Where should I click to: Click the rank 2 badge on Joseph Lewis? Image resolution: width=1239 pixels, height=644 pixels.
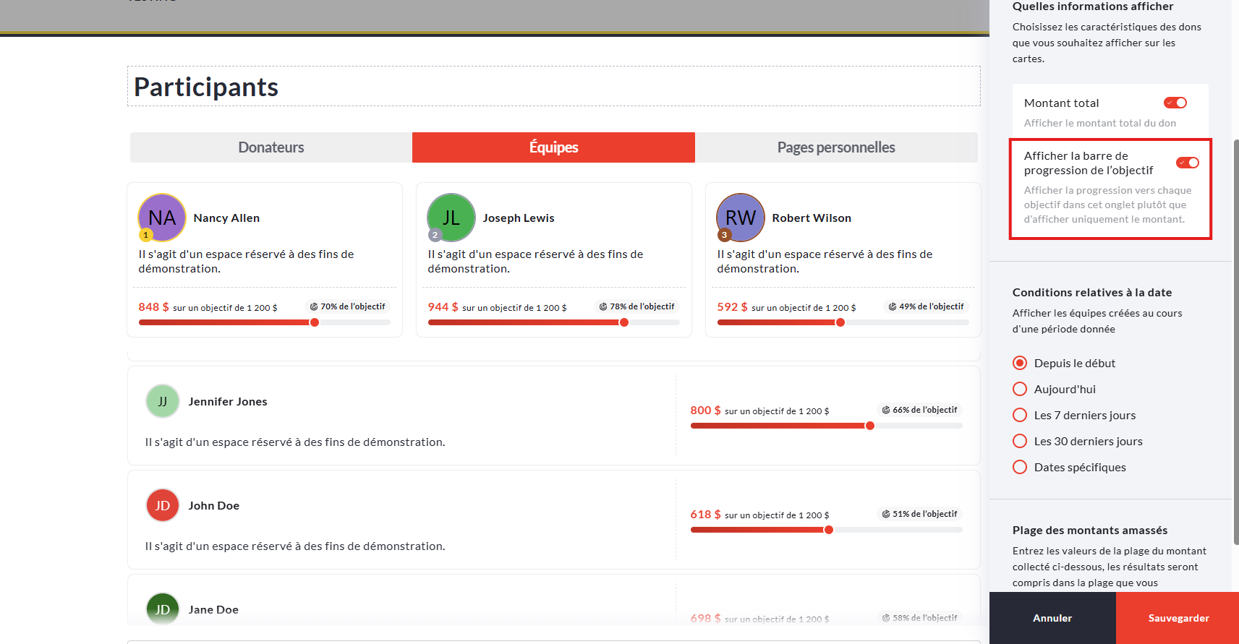435,235
